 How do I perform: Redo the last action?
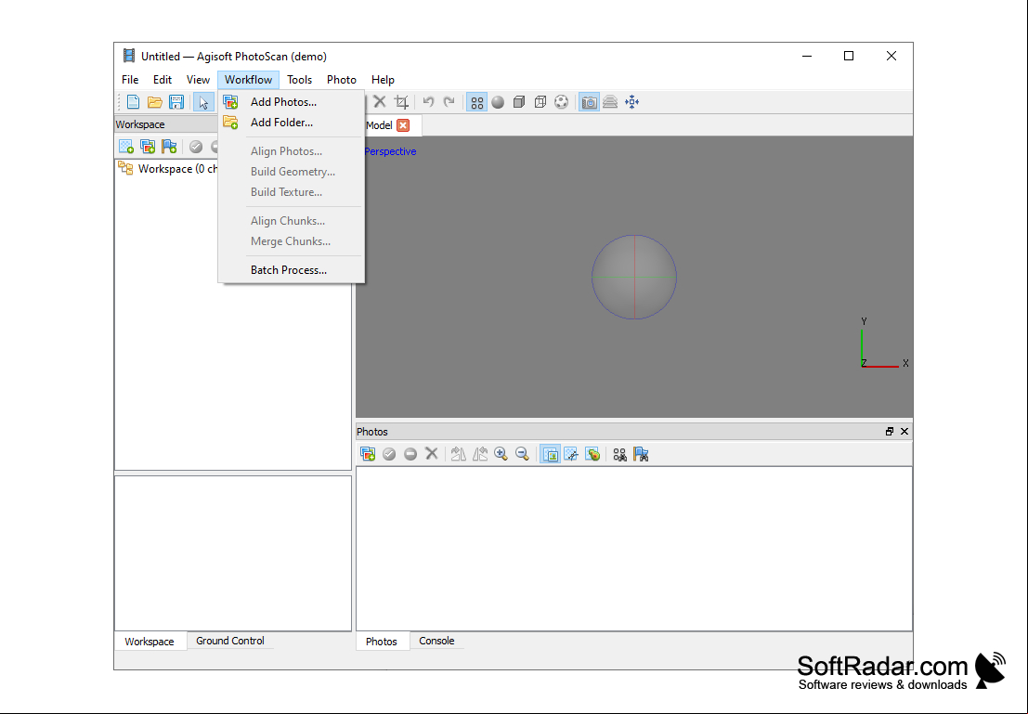tap(449, 101)
